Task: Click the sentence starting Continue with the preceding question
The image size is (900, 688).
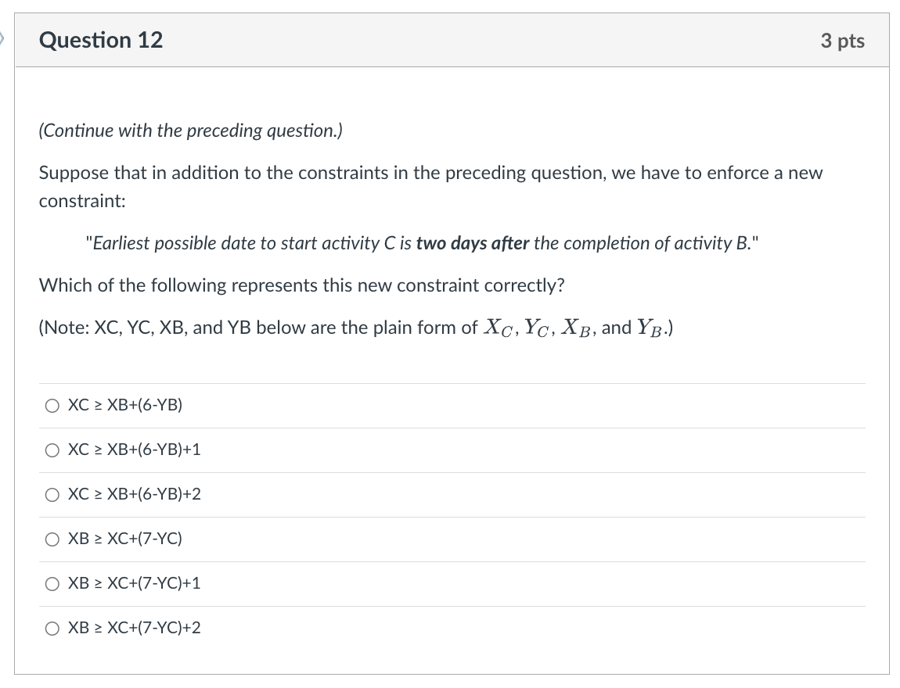Action: point(193,131)
